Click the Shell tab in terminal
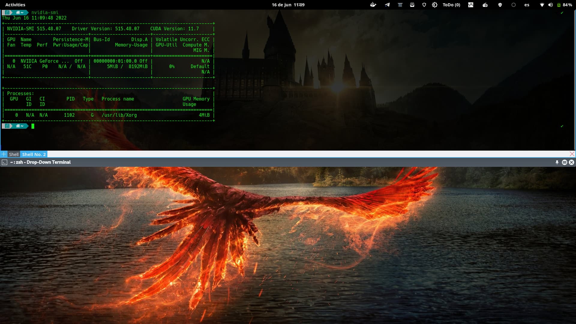This screenshot has height=324, width=576. coord(13,154)
